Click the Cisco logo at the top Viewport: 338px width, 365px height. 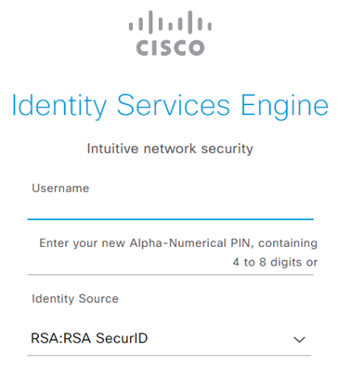[x=170, y=33]
